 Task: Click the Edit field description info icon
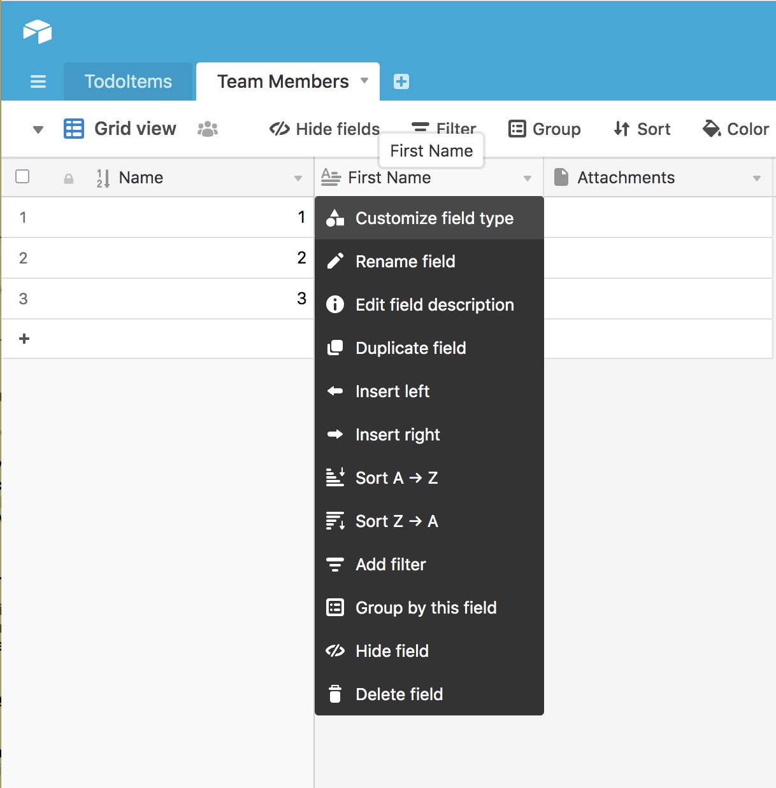tap(335, 304)
